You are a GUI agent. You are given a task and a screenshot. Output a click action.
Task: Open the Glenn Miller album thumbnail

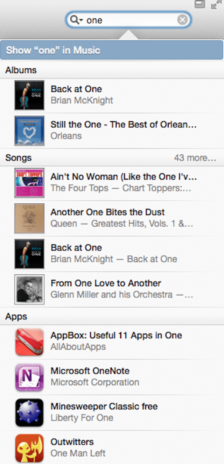29,289
